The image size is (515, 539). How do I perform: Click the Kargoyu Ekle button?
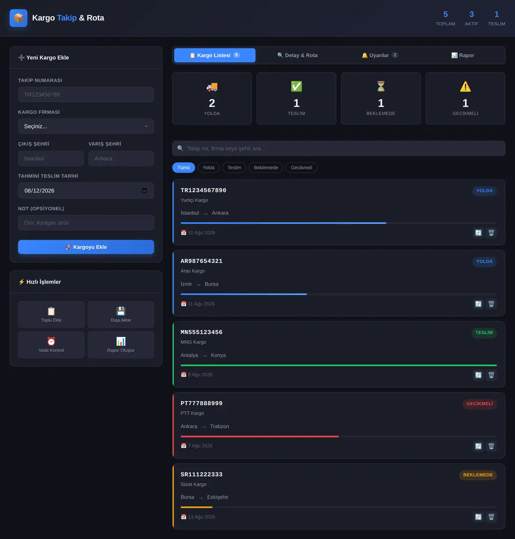(86, 247)
